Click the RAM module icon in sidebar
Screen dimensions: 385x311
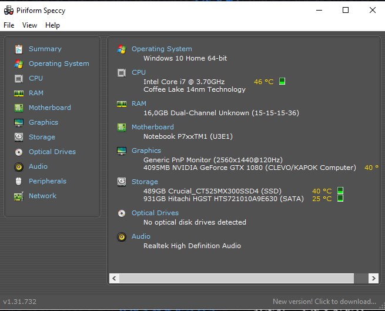click(x=19, y=93)
